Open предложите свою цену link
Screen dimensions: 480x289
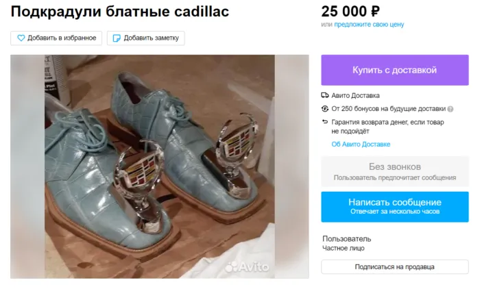tap(369, 25)
